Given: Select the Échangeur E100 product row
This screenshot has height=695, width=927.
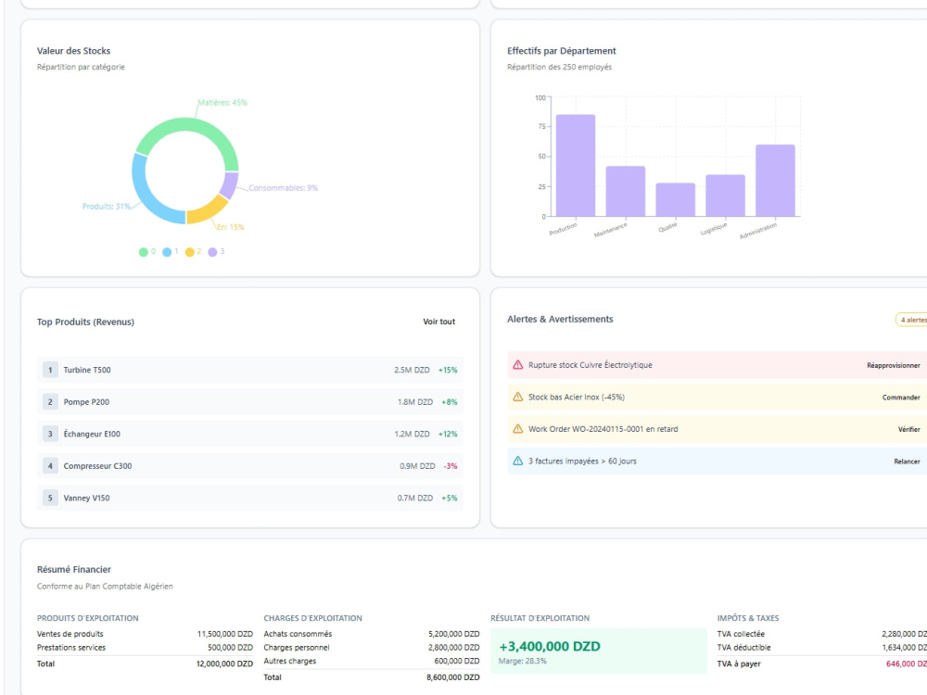Looking at the screenshot, I should (249, 434).
